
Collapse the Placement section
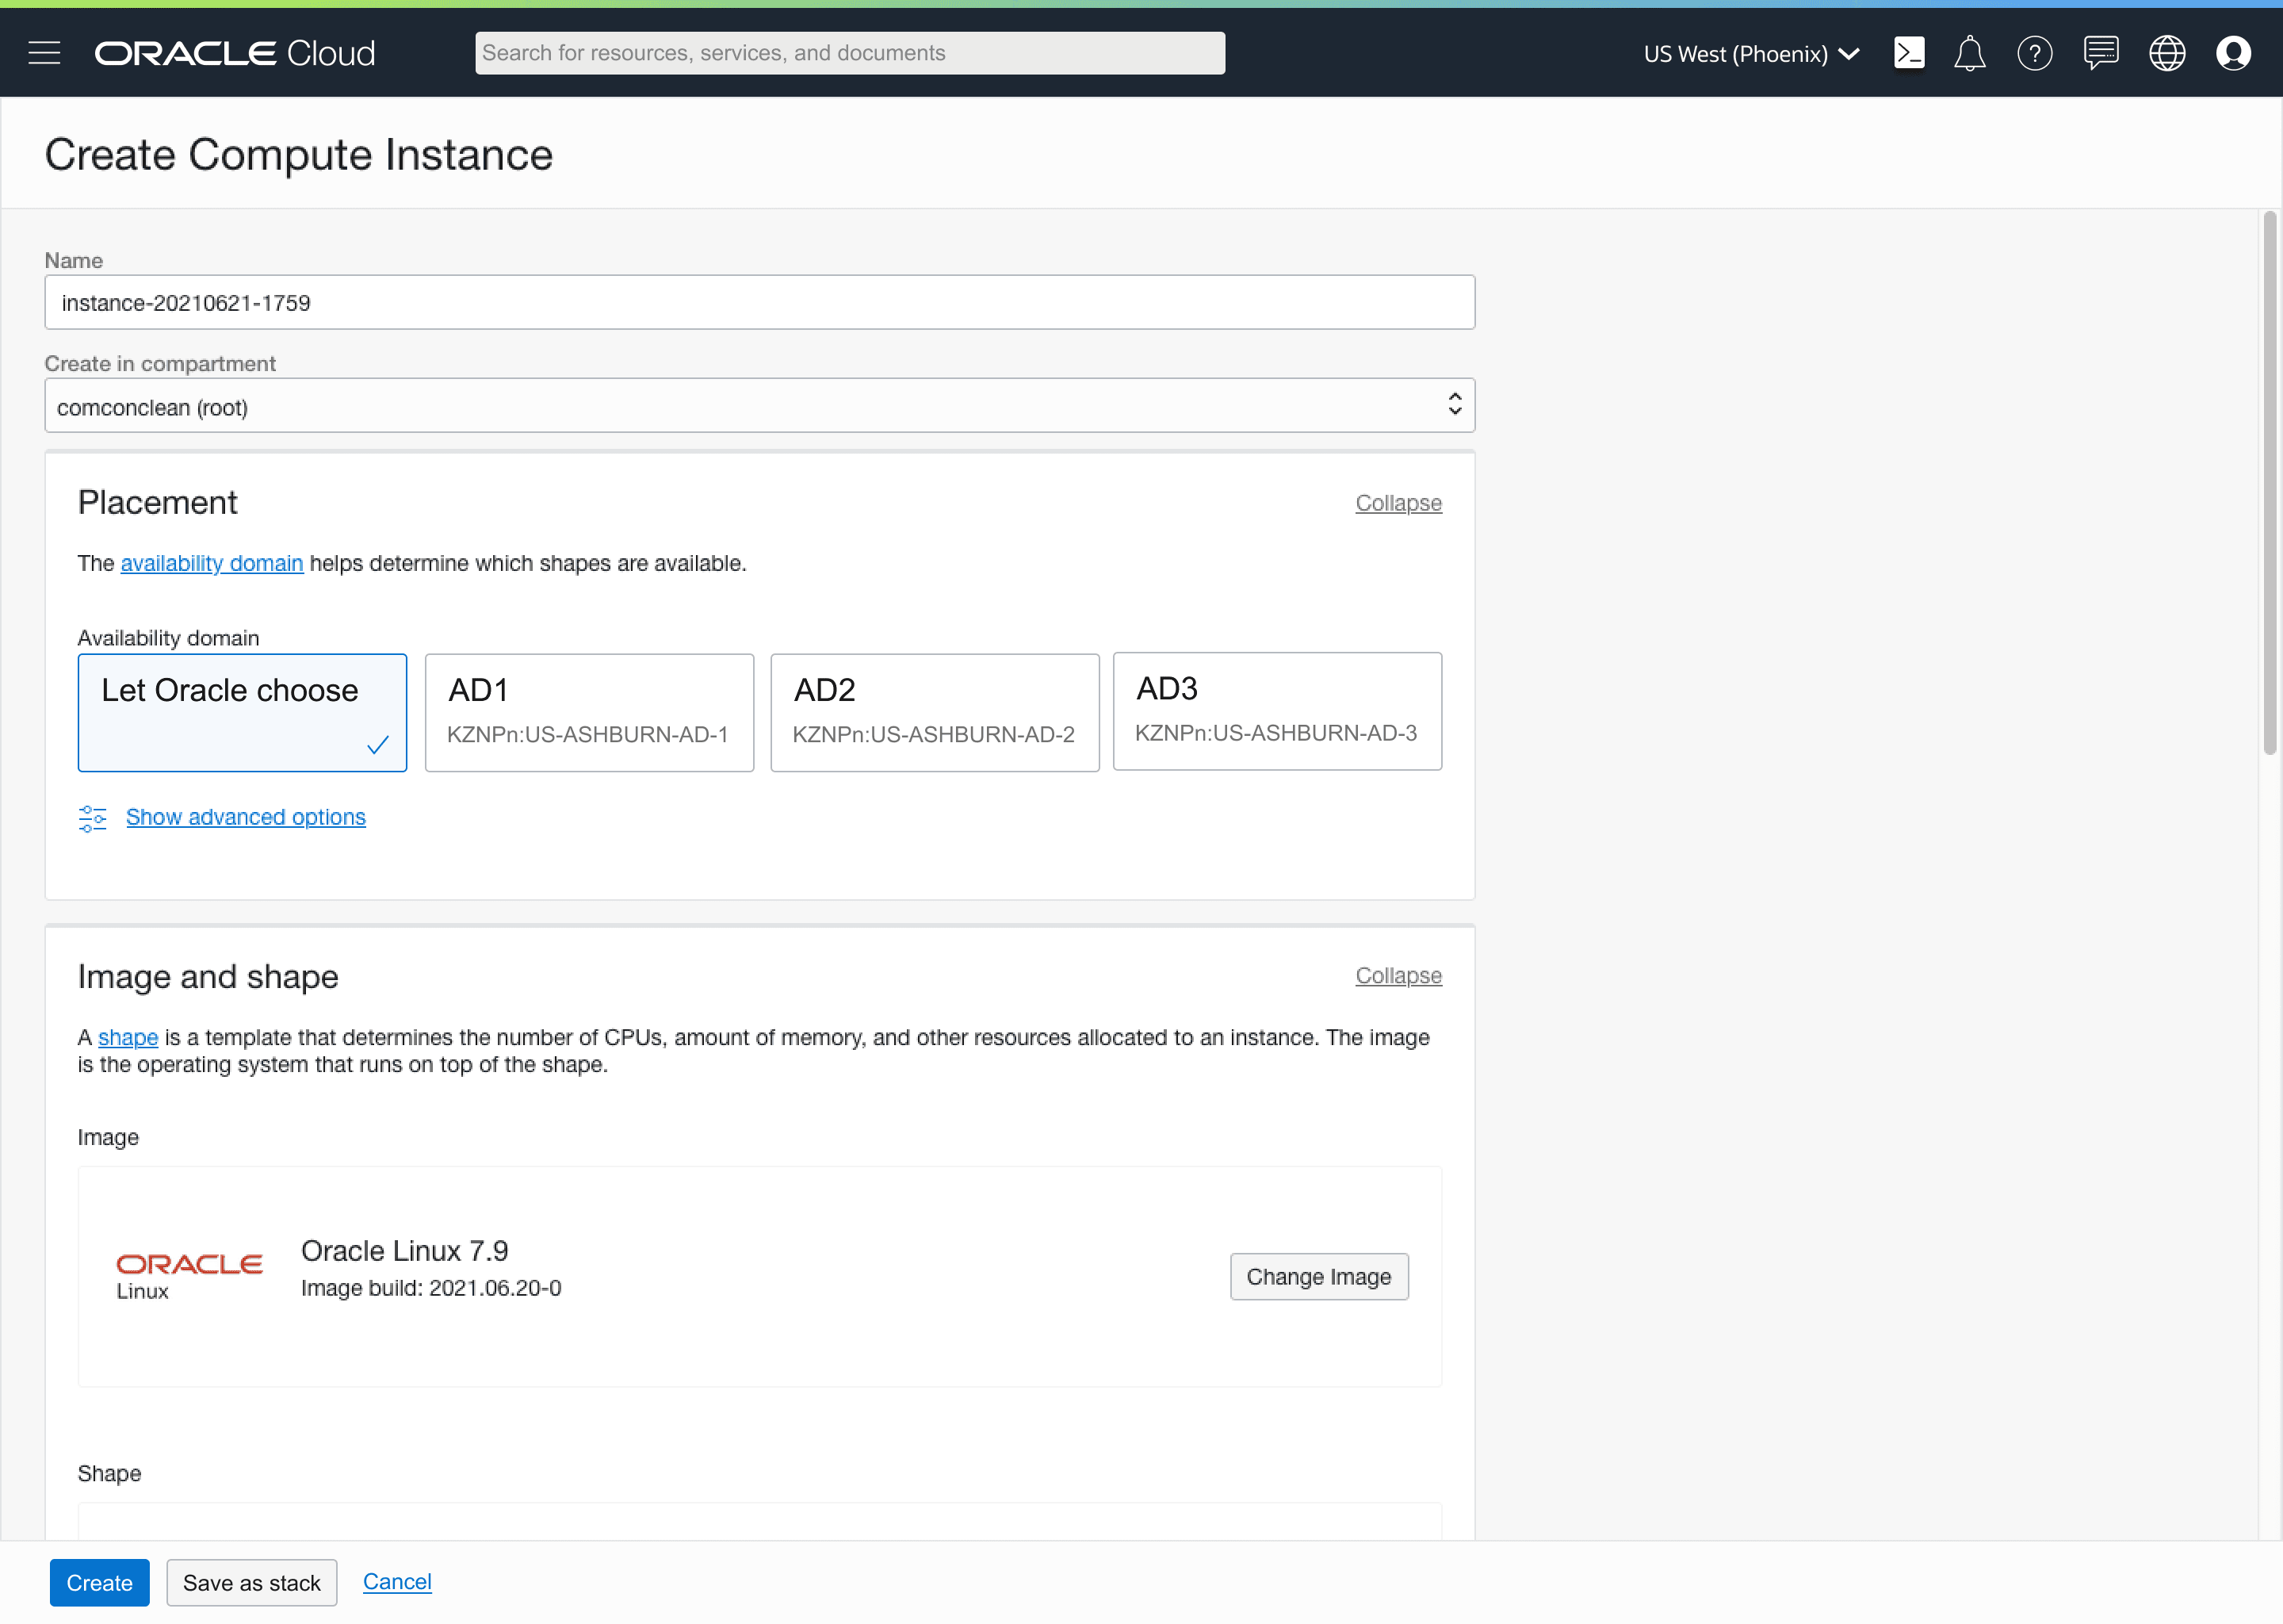point(1398,503)
